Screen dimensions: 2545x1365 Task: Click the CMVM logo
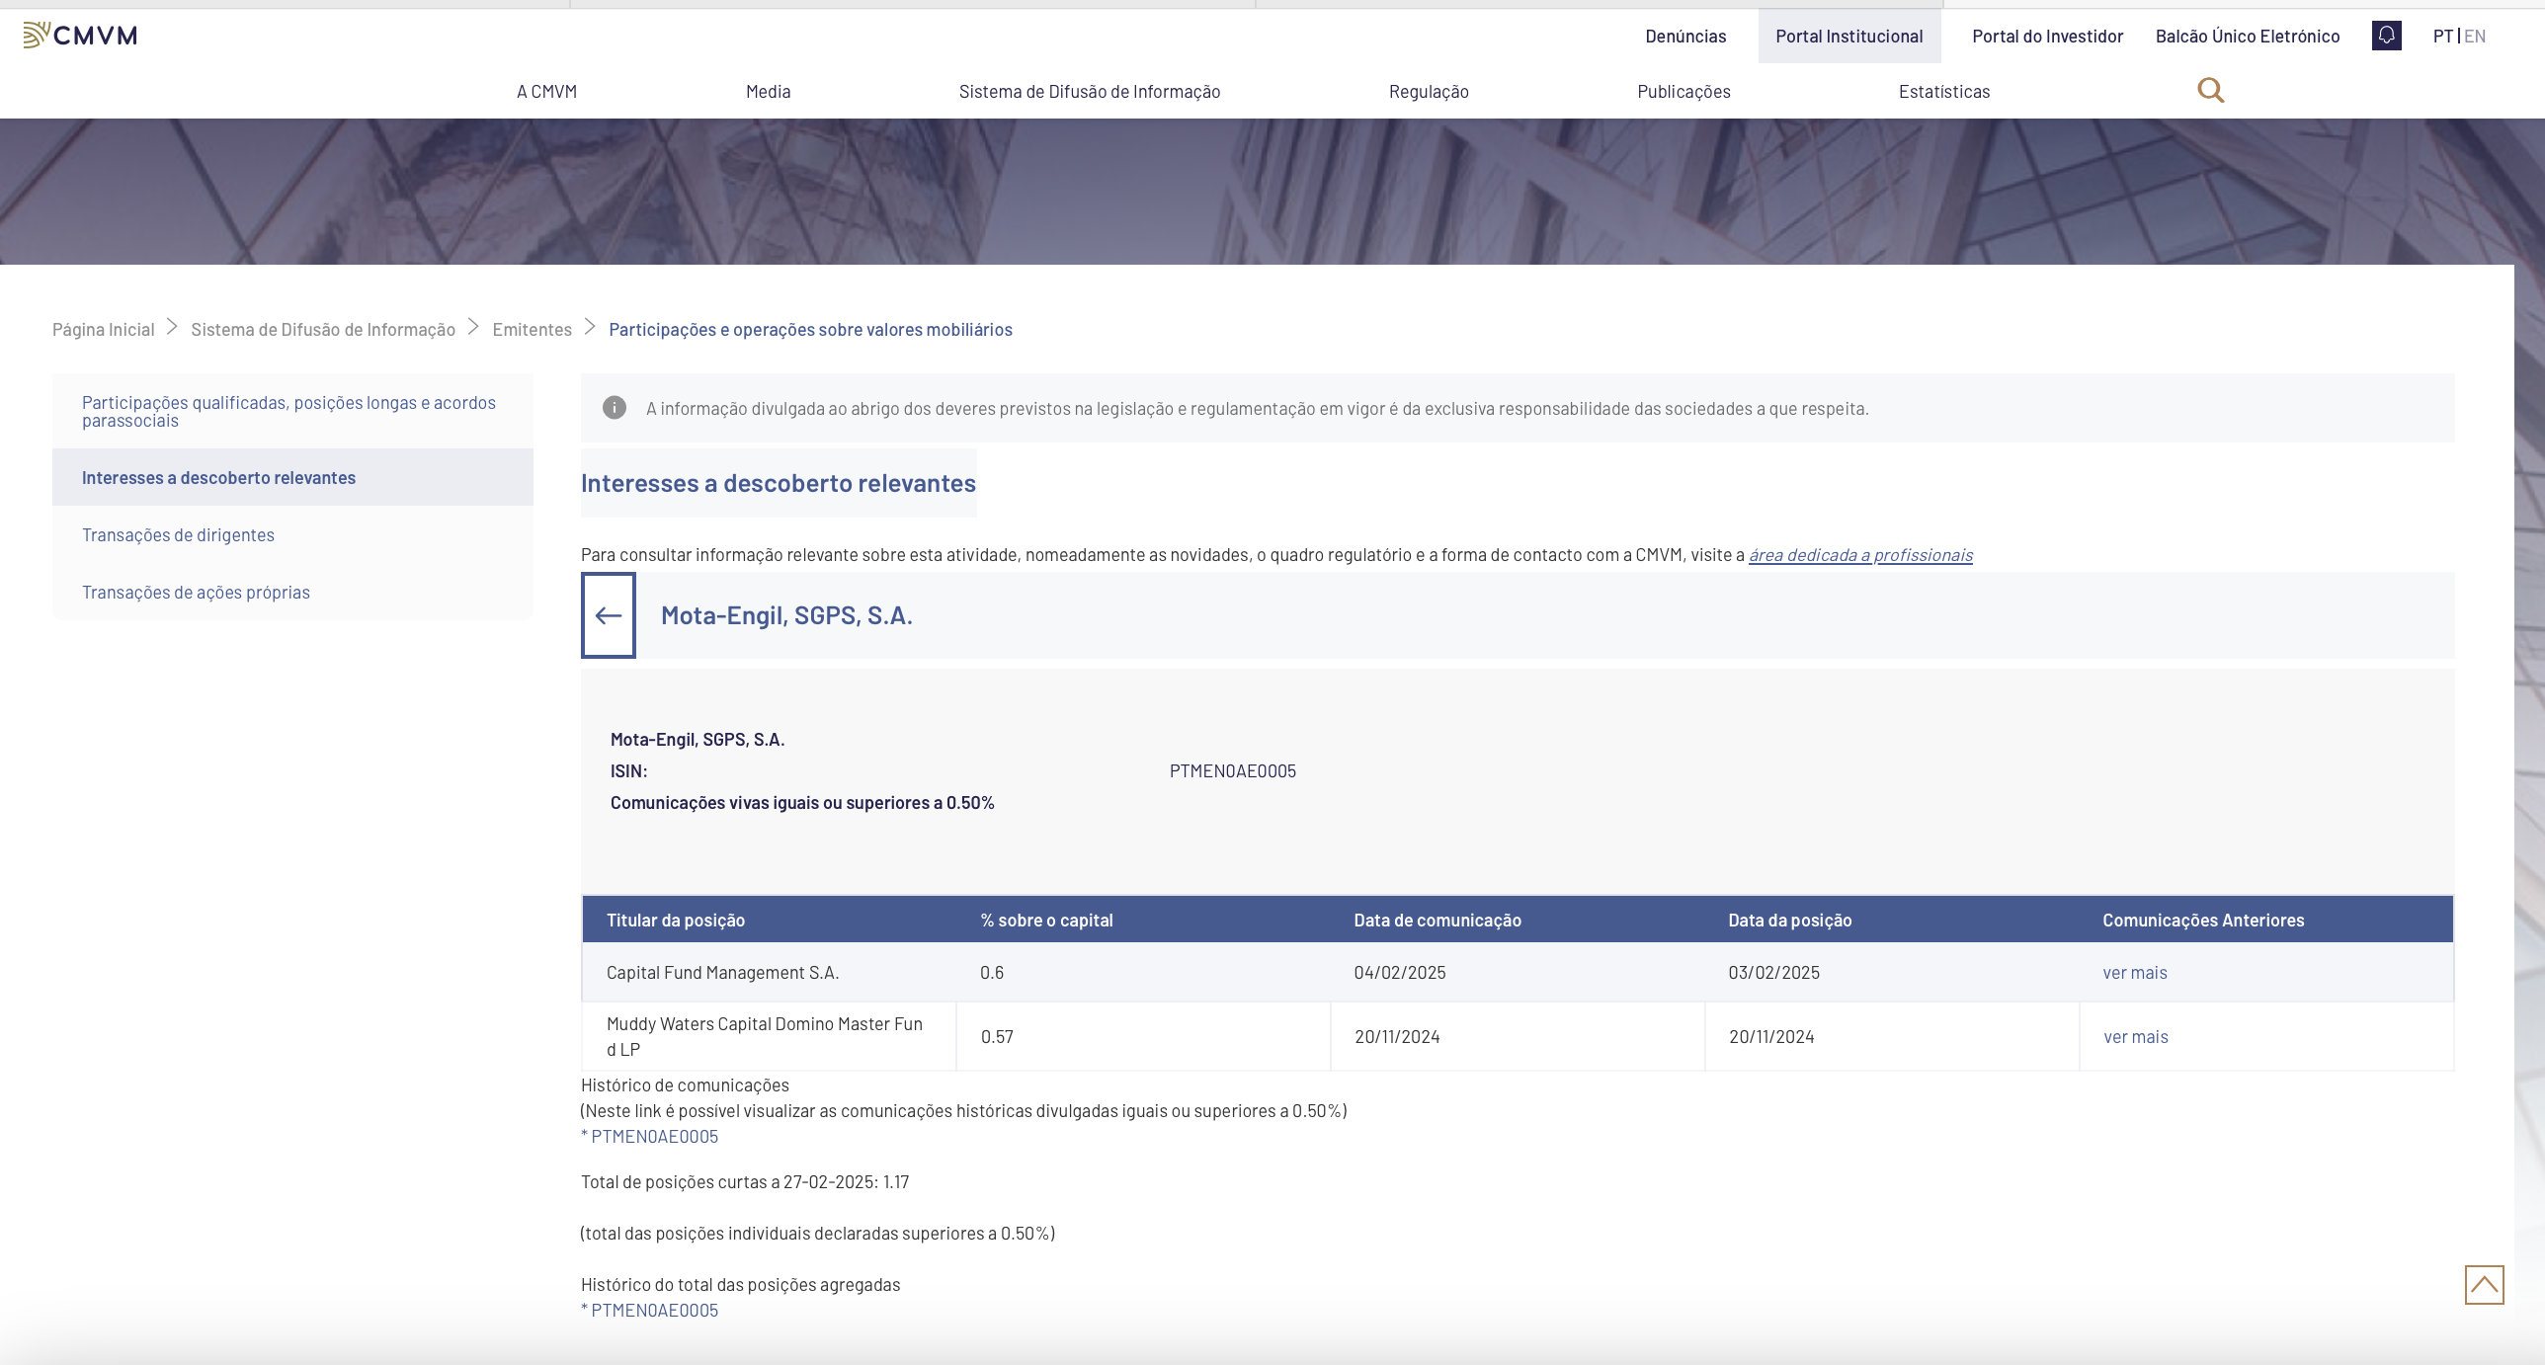(x=80, y=36)
